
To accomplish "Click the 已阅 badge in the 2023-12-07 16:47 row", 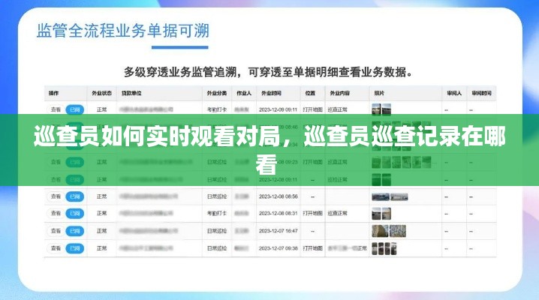I will (x=75, y=229).
